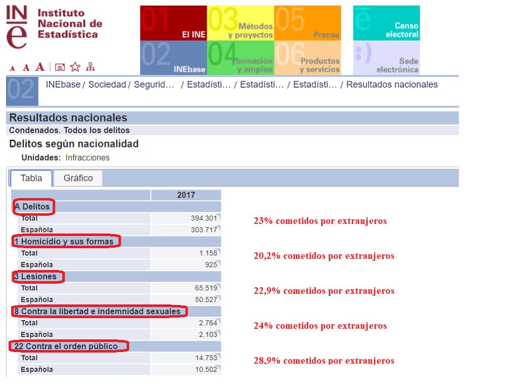Click the contact form icon
This screenshot has height=385, width=506.
tap(60, 67)
